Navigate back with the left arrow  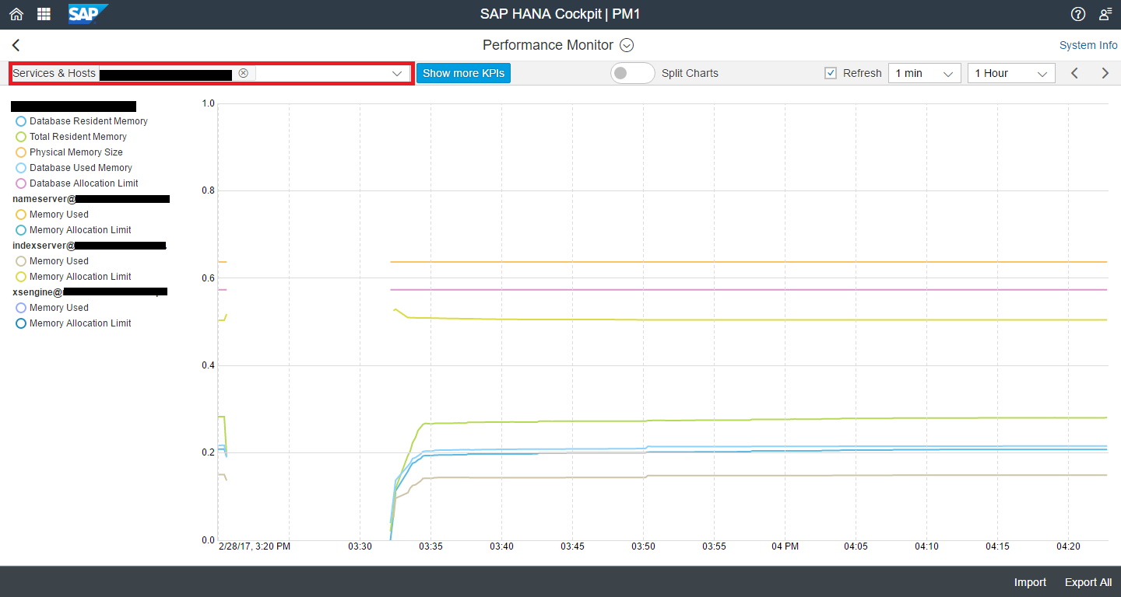(x=16, y=45)
